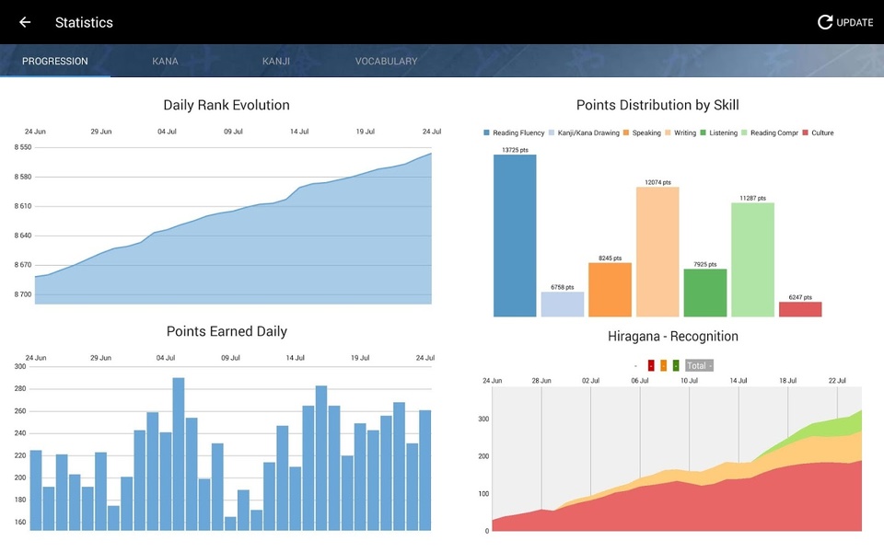Screen dimensions: 884x552
Task: Click the 'Hiragana - Recognition' chart title
Action: click(672, 337)
